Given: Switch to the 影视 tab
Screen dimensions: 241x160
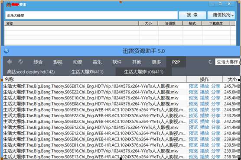Looking at the screenshot, I should [58, 62].
